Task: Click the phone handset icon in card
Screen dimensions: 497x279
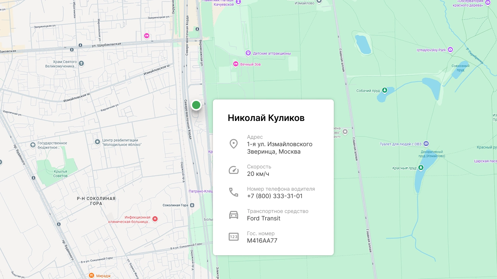Action: pos(233,192)
